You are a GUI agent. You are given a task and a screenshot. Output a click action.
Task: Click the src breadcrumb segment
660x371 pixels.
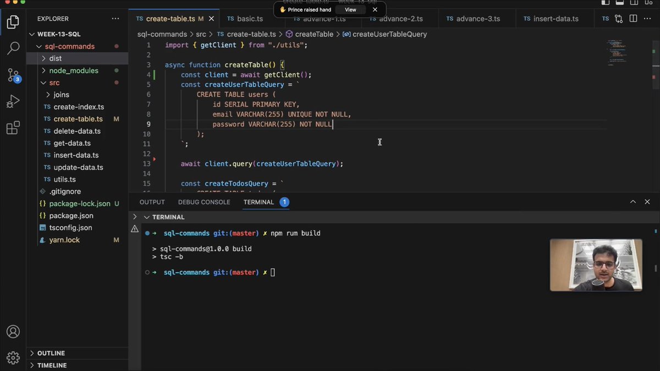pos(201,34)
